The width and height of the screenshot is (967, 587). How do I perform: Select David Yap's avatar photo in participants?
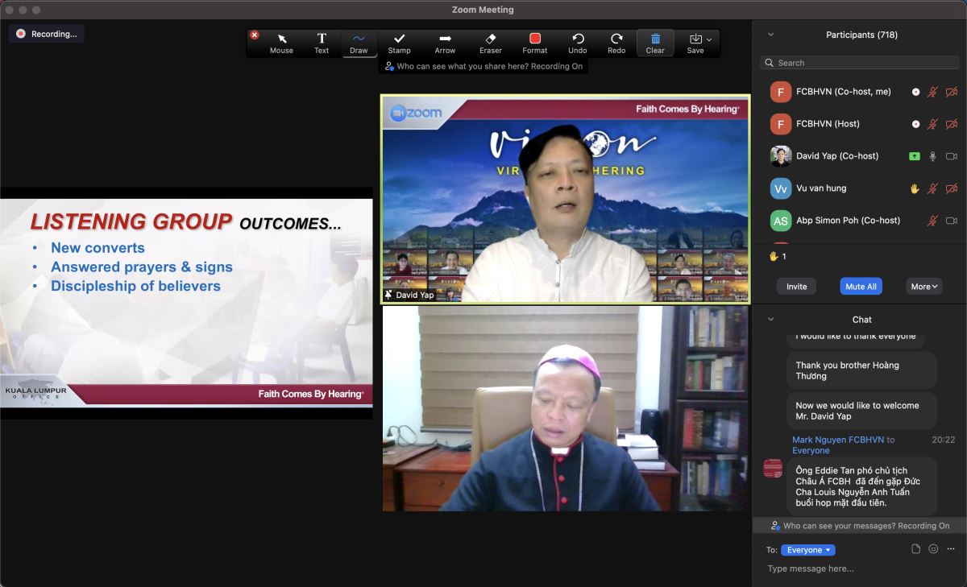coord(781,156)
